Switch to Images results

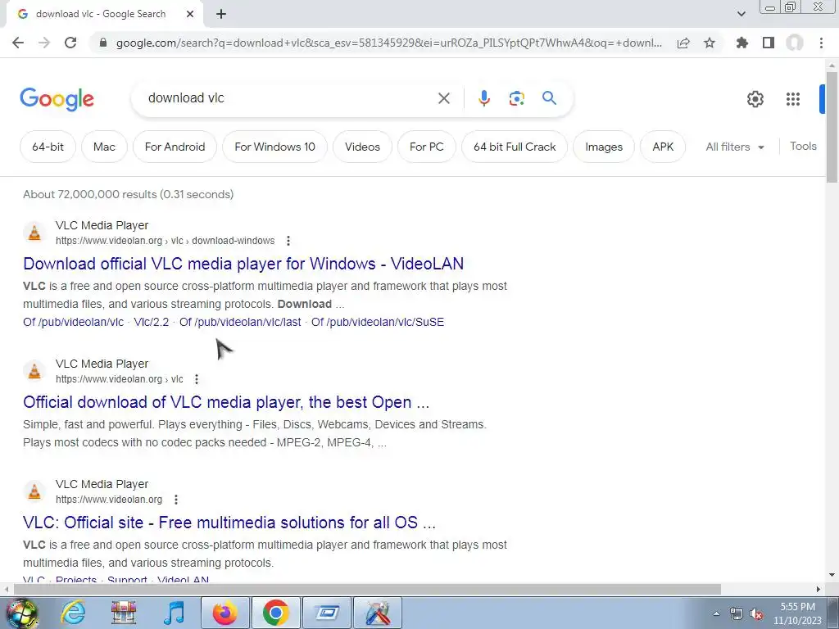(x=604, y=147)
